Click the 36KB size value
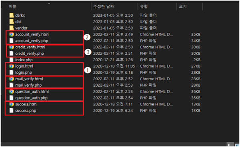This screenshot has height=147, width=240. pyautogui.click(x=196, y=91)
